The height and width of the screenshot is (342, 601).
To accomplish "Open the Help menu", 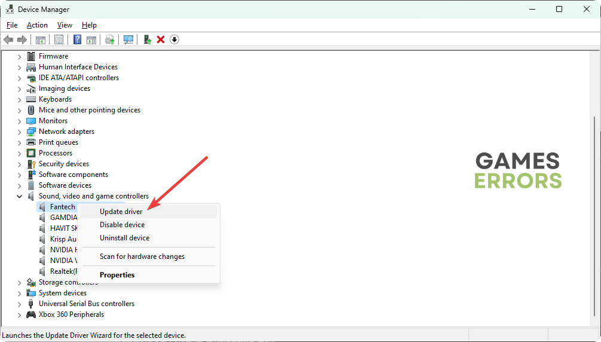I will coord(89,25).
